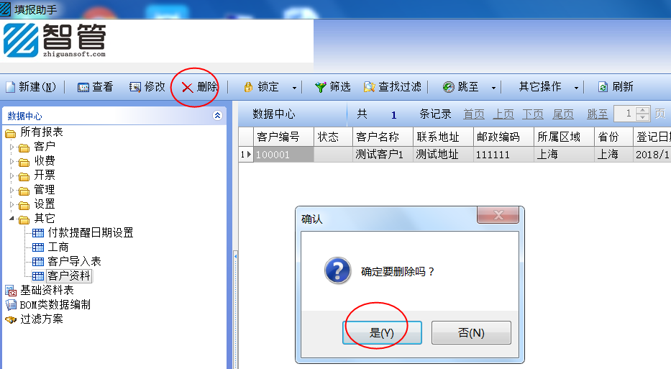Click the 刷新 refresh icon
This screenshot has width=671, height=369.
pyautogui.click(x=603, y=87)
